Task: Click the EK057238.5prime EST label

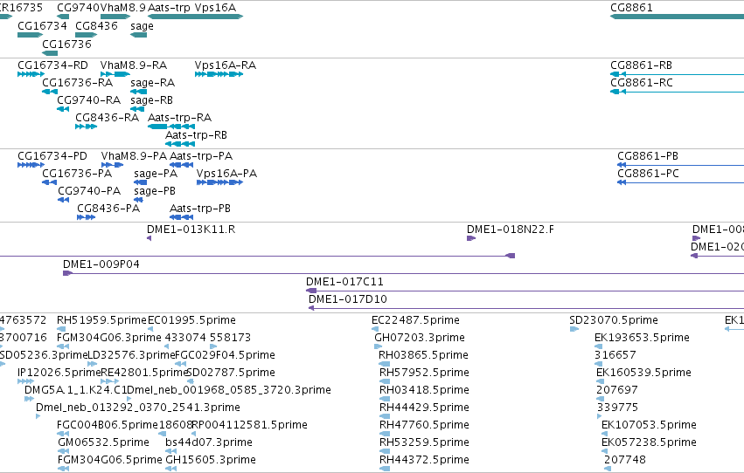Action: click(x=649, y=442)
